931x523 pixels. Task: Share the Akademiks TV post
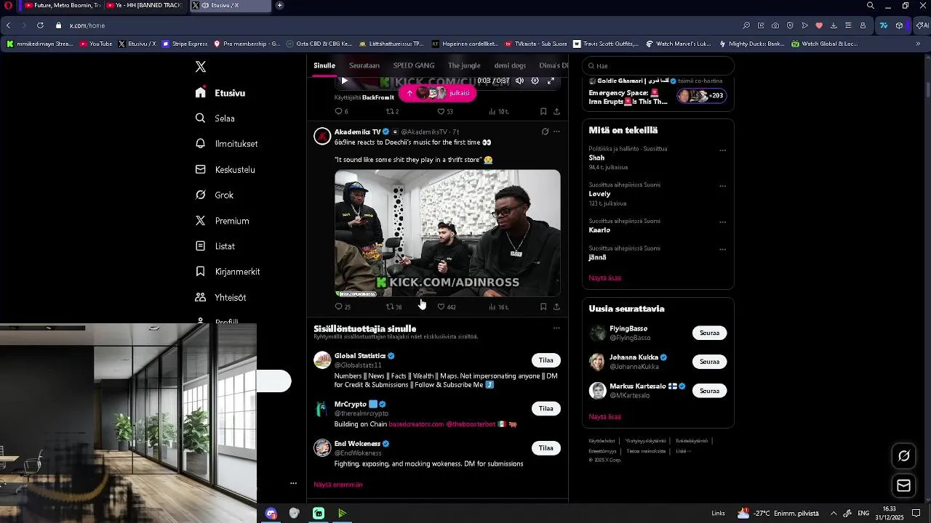(x=556, y=307)
